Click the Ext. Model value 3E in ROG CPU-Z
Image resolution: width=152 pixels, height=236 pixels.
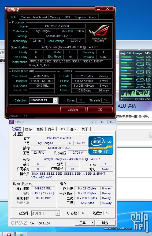70,57
